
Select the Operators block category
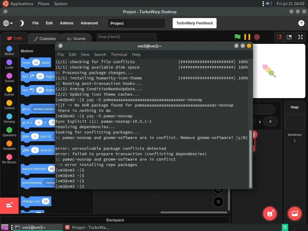point(9,132)
